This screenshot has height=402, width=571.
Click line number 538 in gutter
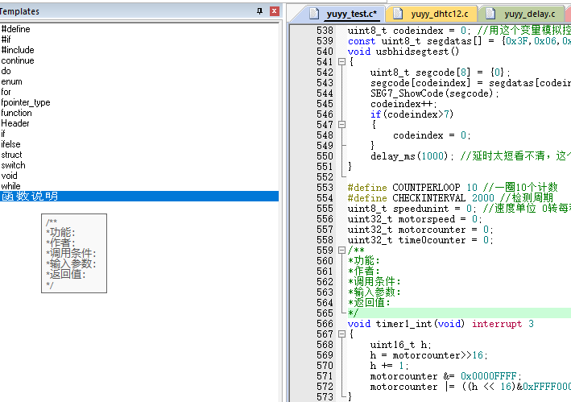pyautogui.click(x=325, y=31)
